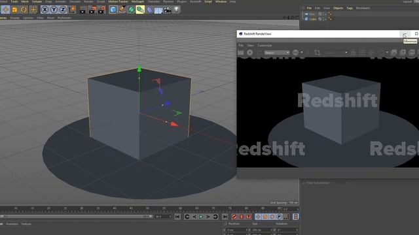Screen dimensions: 419x235
Task: Select the Rotate tool in the top toolbar
Action: (x=24, y=10)
